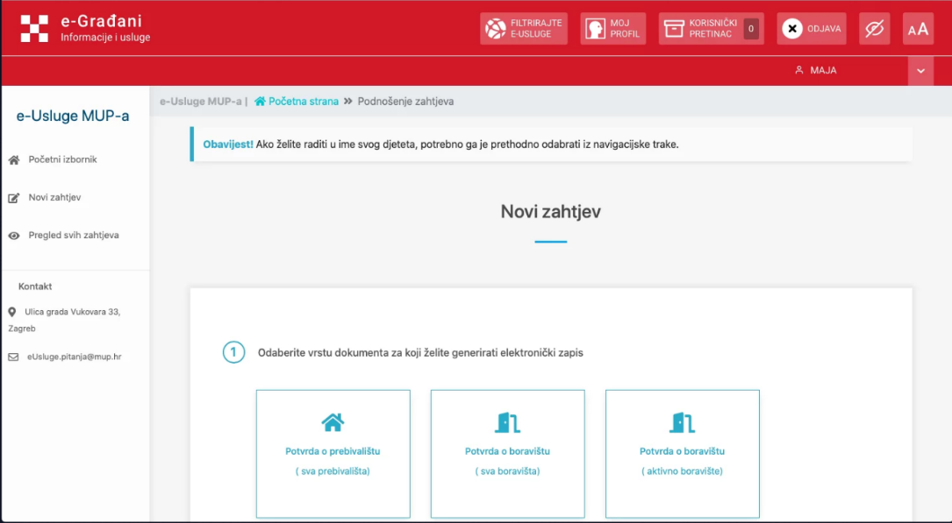Open Filtrirajte e-usluge filter

[x=525, y=28]
